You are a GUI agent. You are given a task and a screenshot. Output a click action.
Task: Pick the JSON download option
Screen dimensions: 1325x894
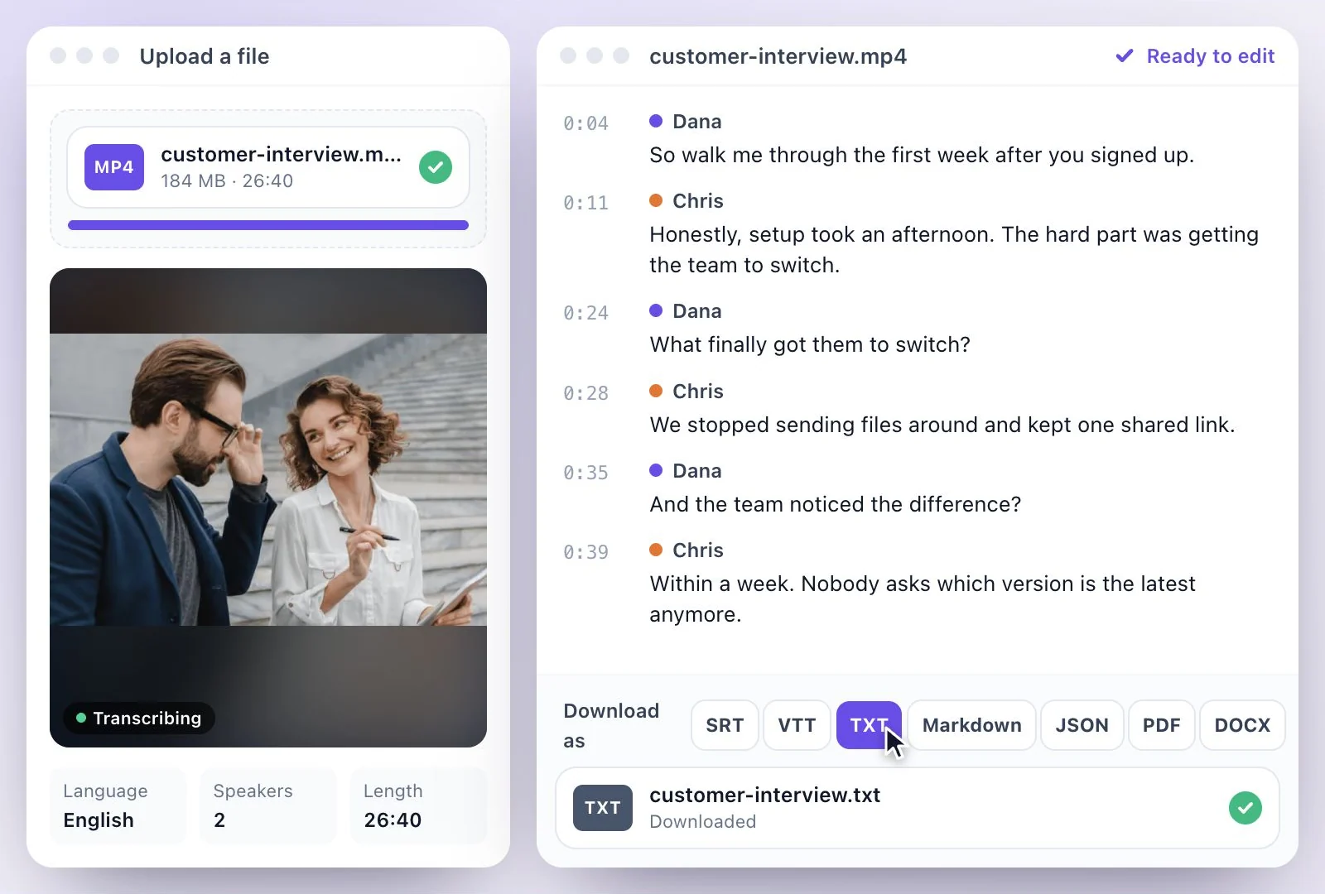pos(1082,725)
